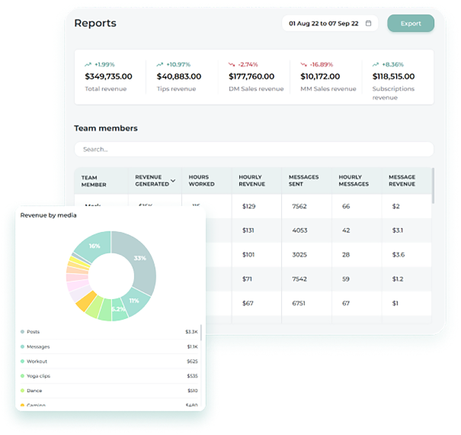Select the Messages Sent column header
This screenshot has height=435, width=461.
(x=303, y=181)
